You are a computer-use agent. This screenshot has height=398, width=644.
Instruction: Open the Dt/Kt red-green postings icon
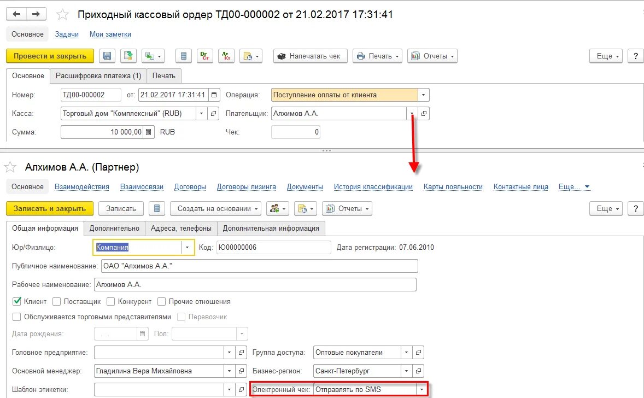[204, 56]
